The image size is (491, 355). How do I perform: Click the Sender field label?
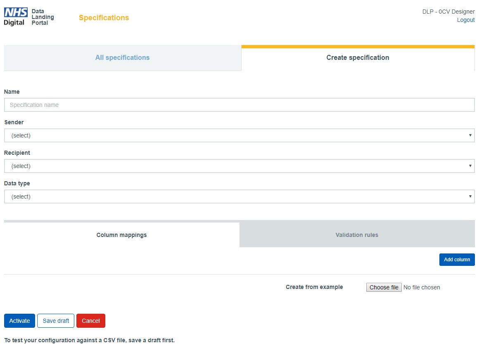(14, 122)
